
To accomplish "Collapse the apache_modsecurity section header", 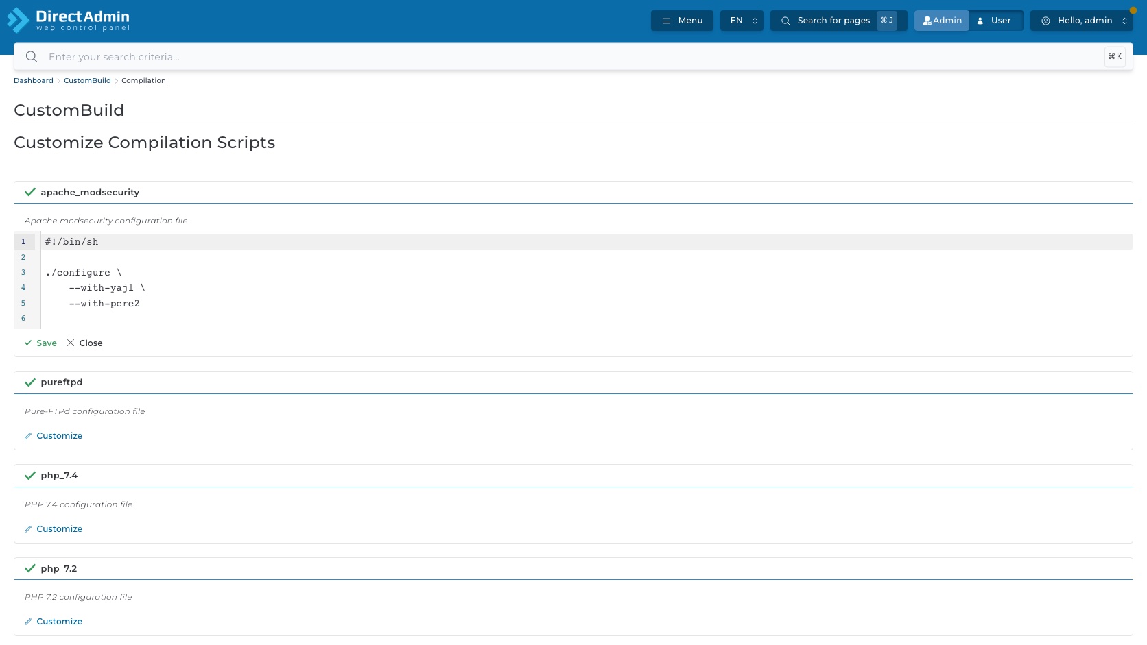I will (x=573, y=193).
